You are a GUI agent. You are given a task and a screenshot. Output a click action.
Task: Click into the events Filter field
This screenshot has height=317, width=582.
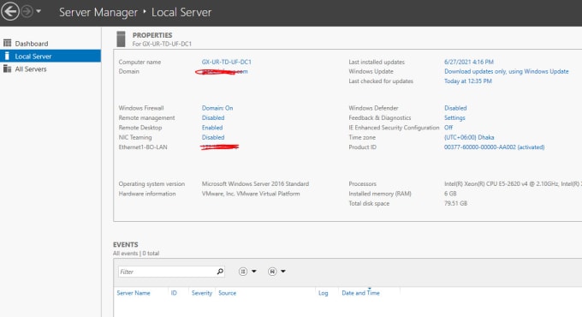[167, 272]
